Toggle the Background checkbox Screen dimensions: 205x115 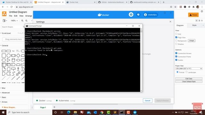coord(176,41)
